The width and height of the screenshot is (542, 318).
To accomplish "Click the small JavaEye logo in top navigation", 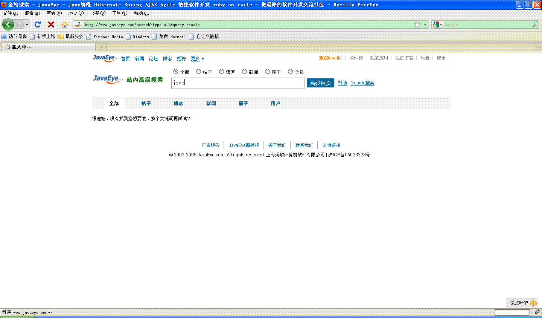I will point(106,58).
